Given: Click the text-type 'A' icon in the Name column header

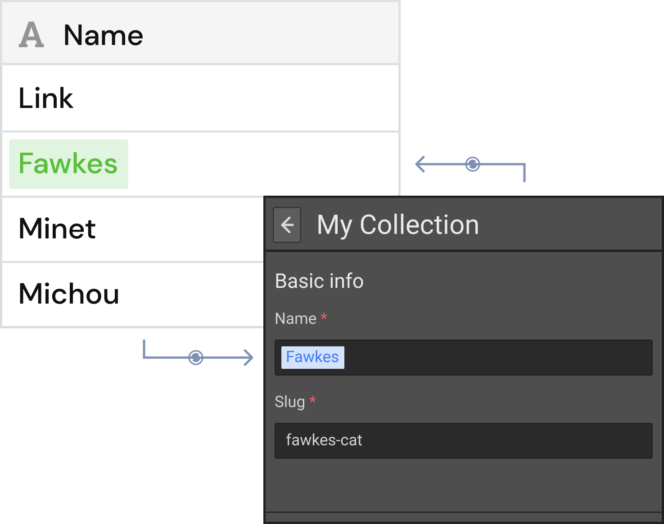Looking at the screenshot, I should pyautogui.click(x=31, y=35).
